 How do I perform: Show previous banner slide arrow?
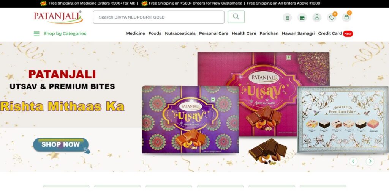click(x=353, y=161)
